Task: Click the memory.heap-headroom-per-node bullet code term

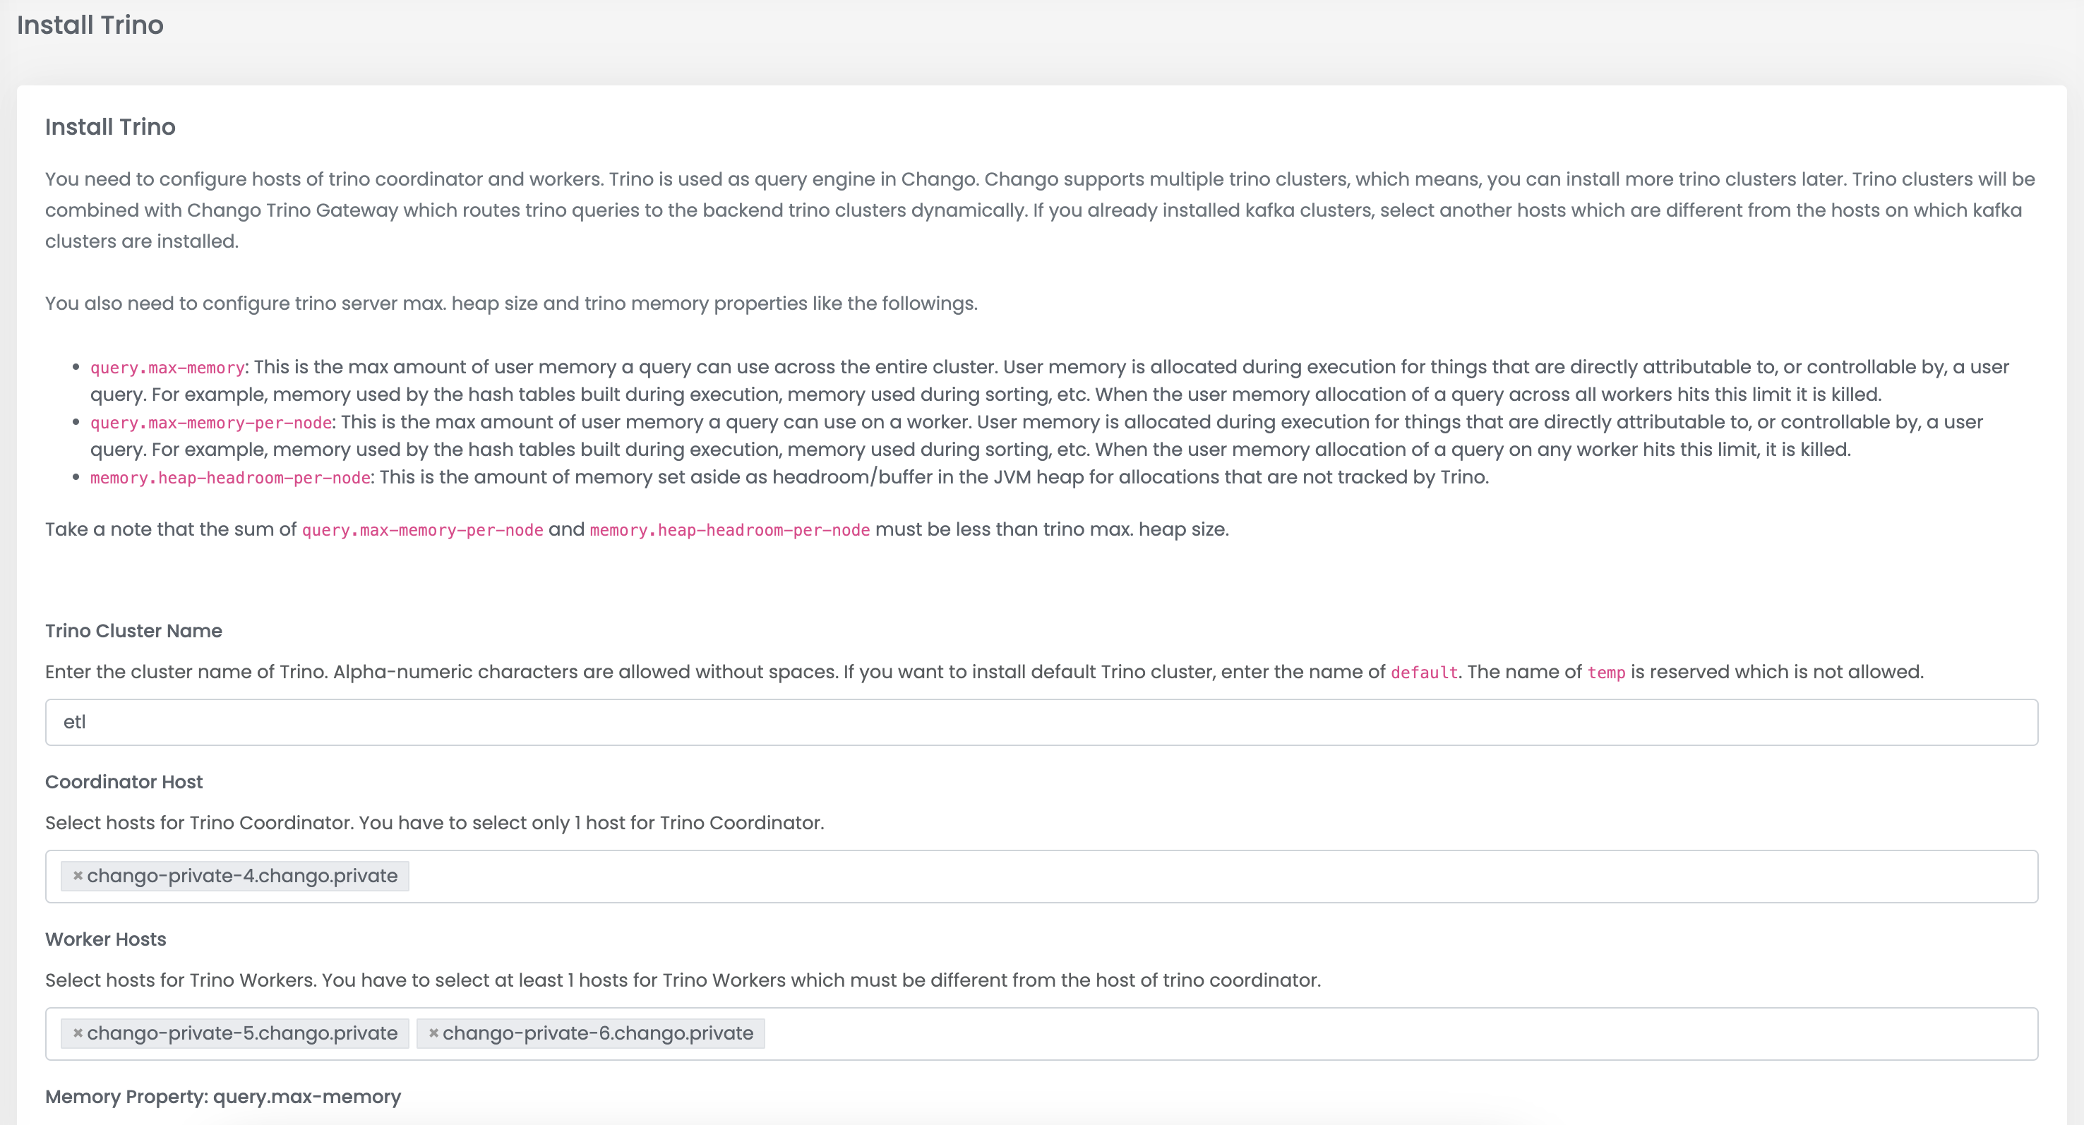Action: pyautogui.click(x=231, y=478)
